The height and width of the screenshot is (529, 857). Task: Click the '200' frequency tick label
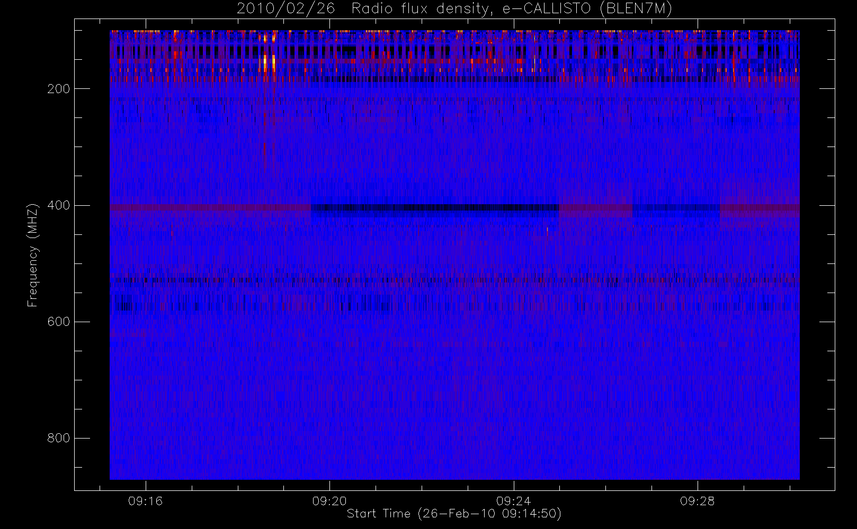[x=58, y=89]
